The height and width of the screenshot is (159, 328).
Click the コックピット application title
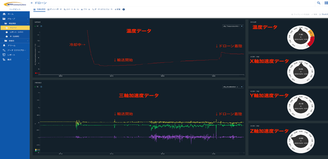(x=15, y=10)
